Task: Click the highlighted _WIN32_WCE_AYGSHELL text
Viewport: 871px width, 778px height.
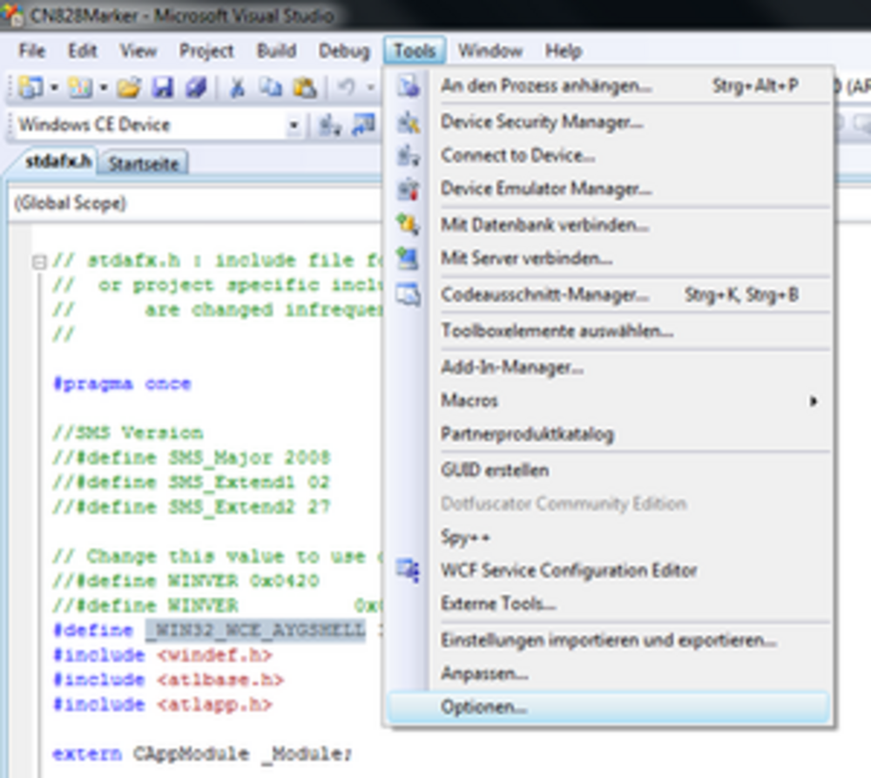Action: coord(255,630)
